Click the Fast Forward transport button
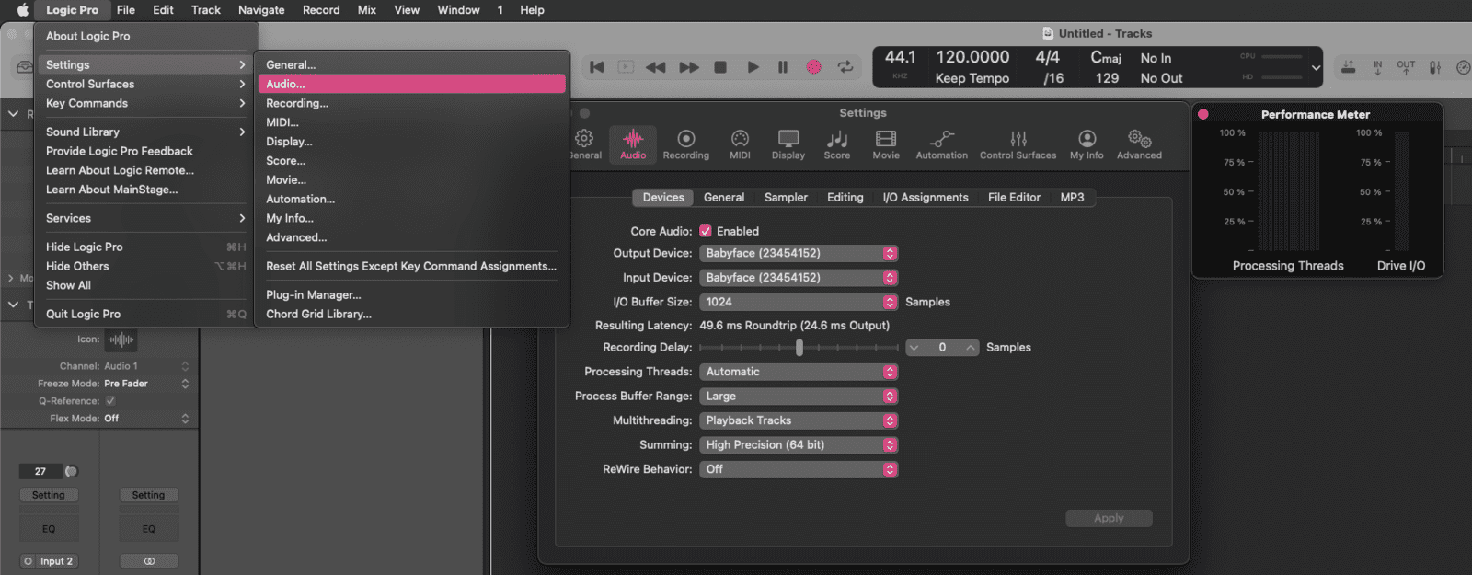The width and height of the screenshot is (1472, 575). point(689,67)
